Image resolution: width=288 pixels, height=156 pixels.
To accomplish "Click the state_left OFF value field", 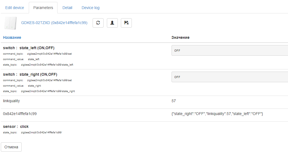I will pos(230,51).
